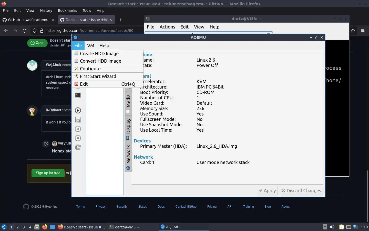Open the Help menu in AQEMU
Screen dimensions: 369x231
104,45
